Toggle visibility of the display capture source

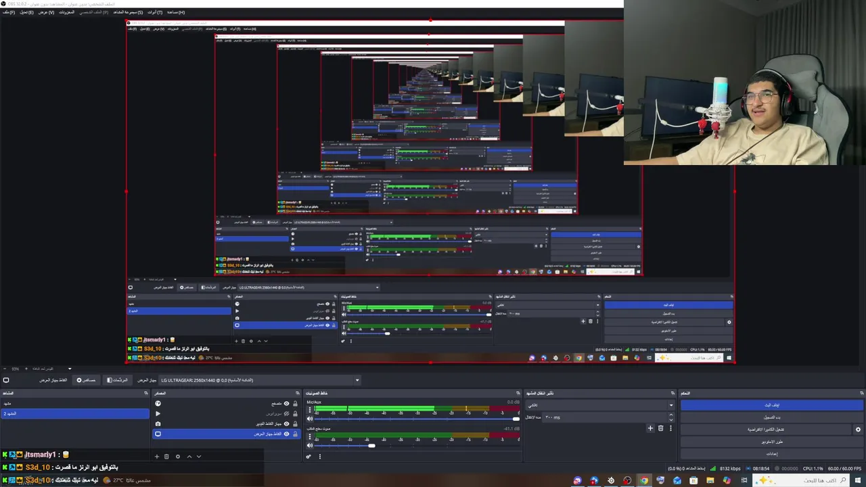pos(286,434)
